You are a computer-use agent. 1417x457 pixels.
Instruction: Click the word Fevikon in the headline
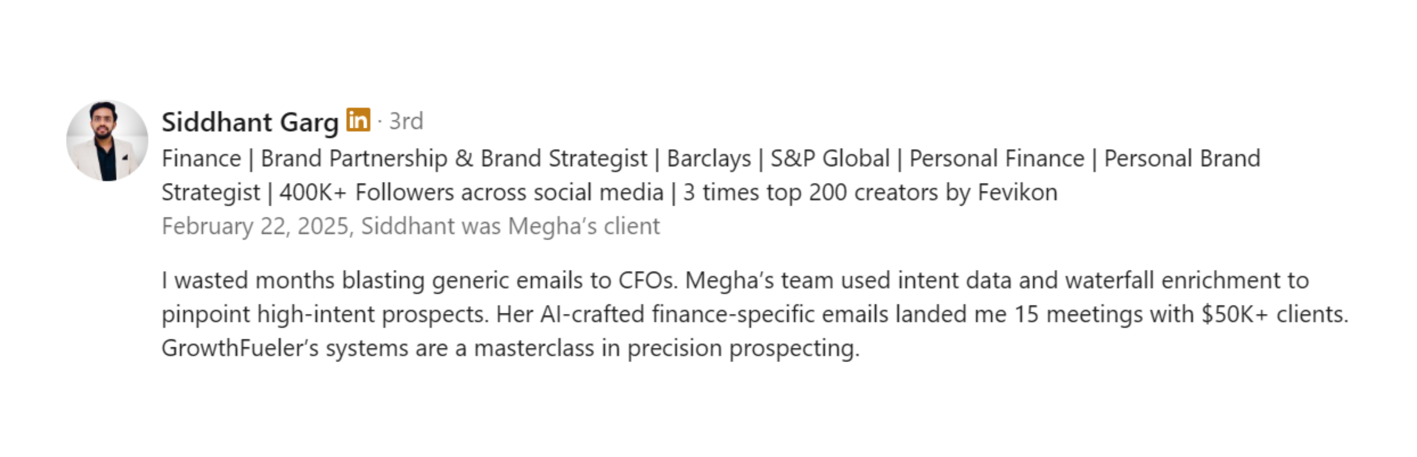click(x=1017, y=193)
